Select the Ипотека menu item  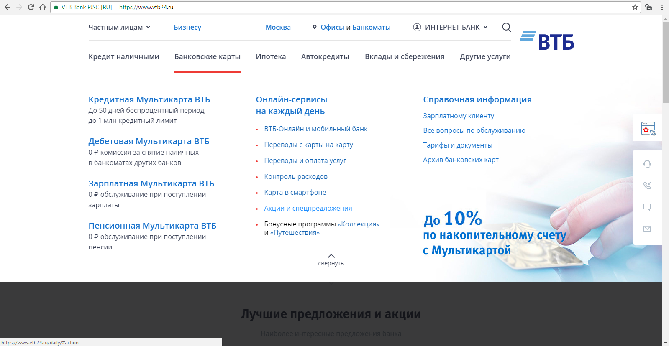click(x=271, y=56)
